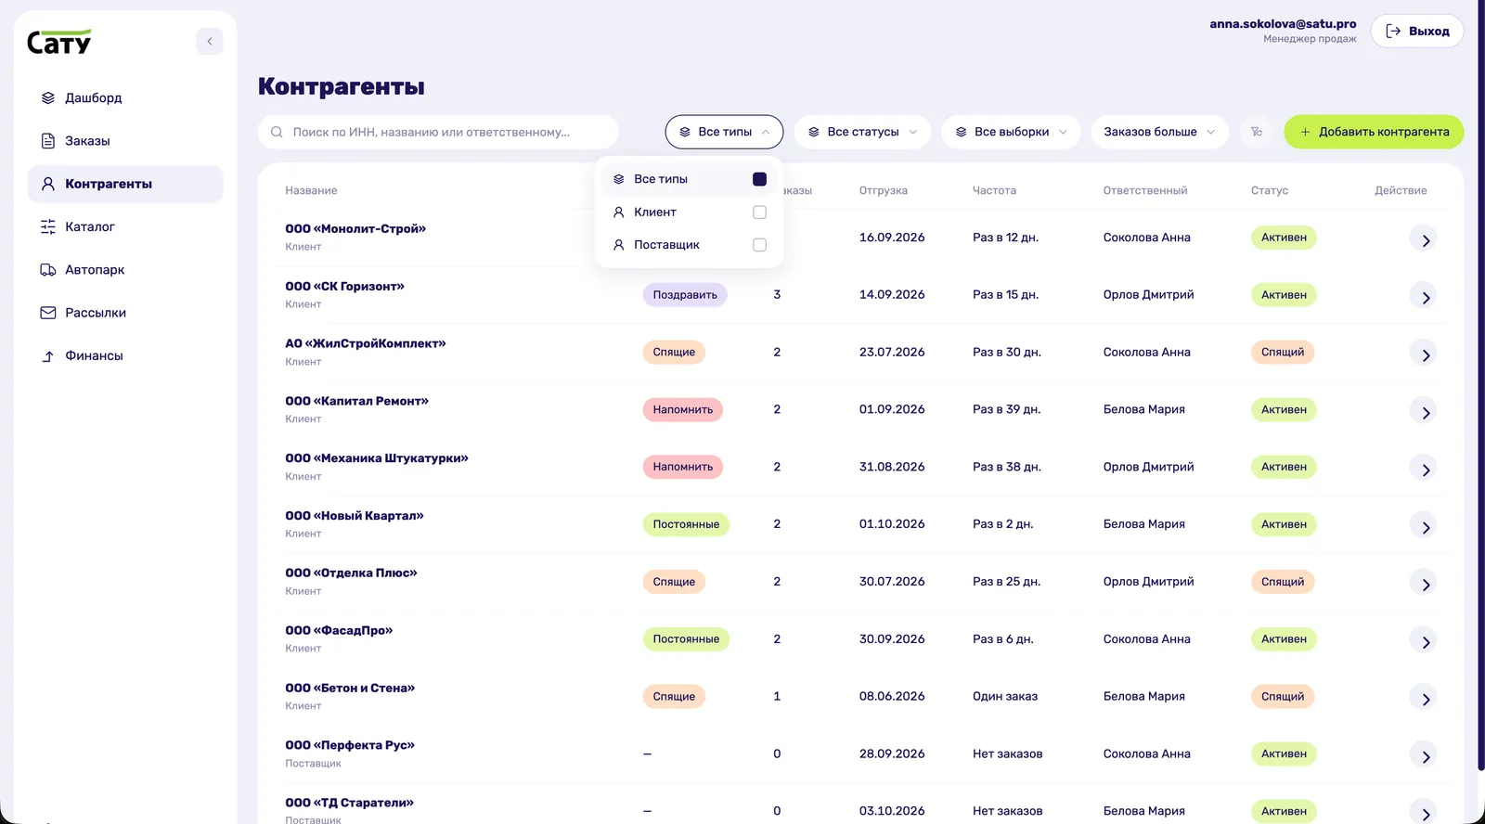Screen dimensions: 1485x824
Task: Open the row arrow for ООО «СК Горизонт»
Action: [1425, 297]
